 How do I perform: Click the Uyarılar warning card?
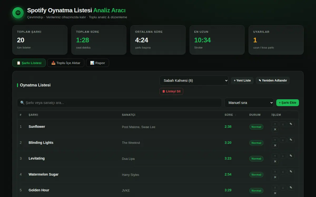click(x=276, y=40)
